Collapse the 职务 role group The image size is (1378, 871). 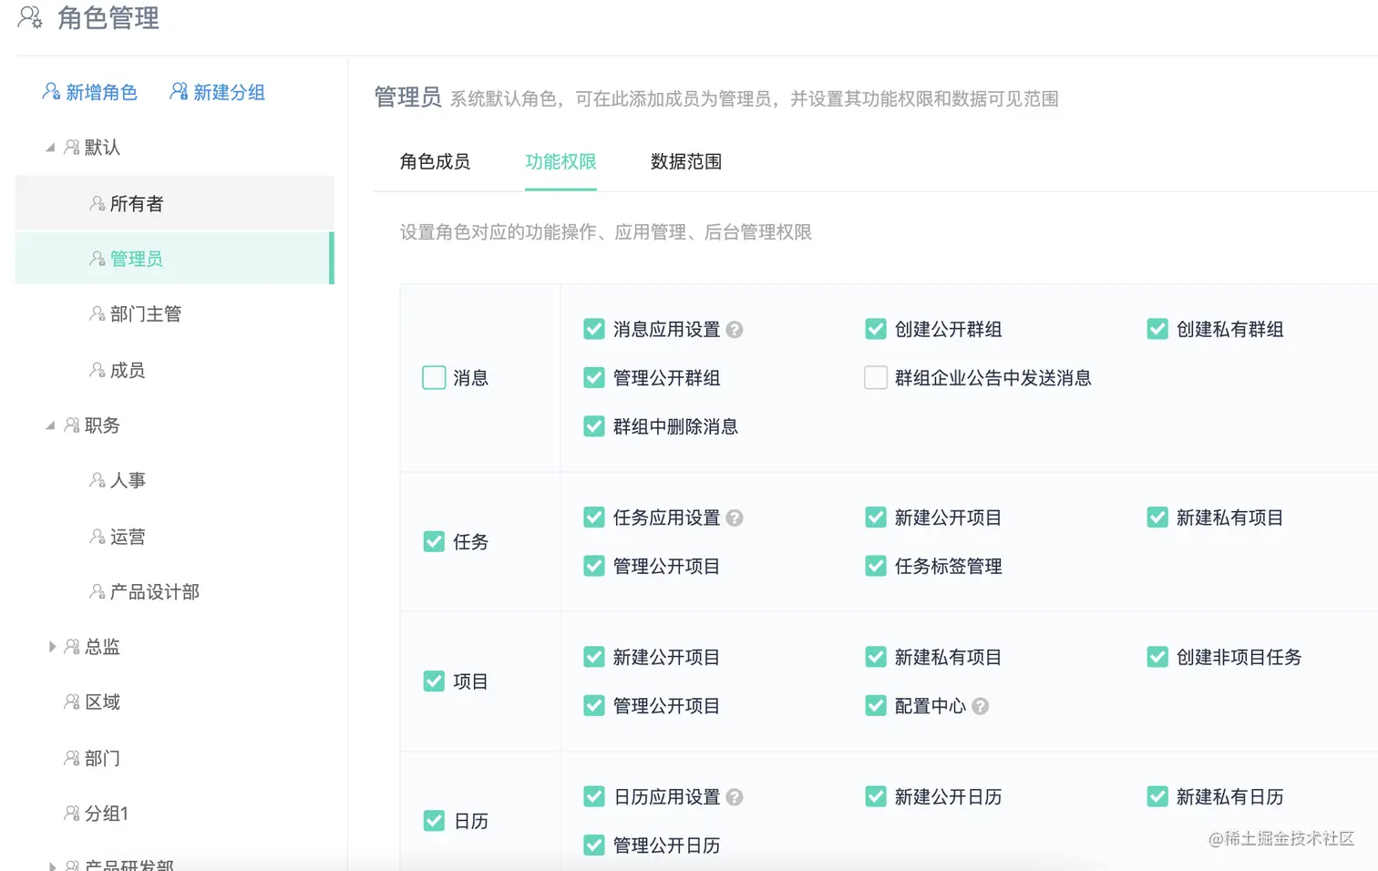(x=51, y=425)
